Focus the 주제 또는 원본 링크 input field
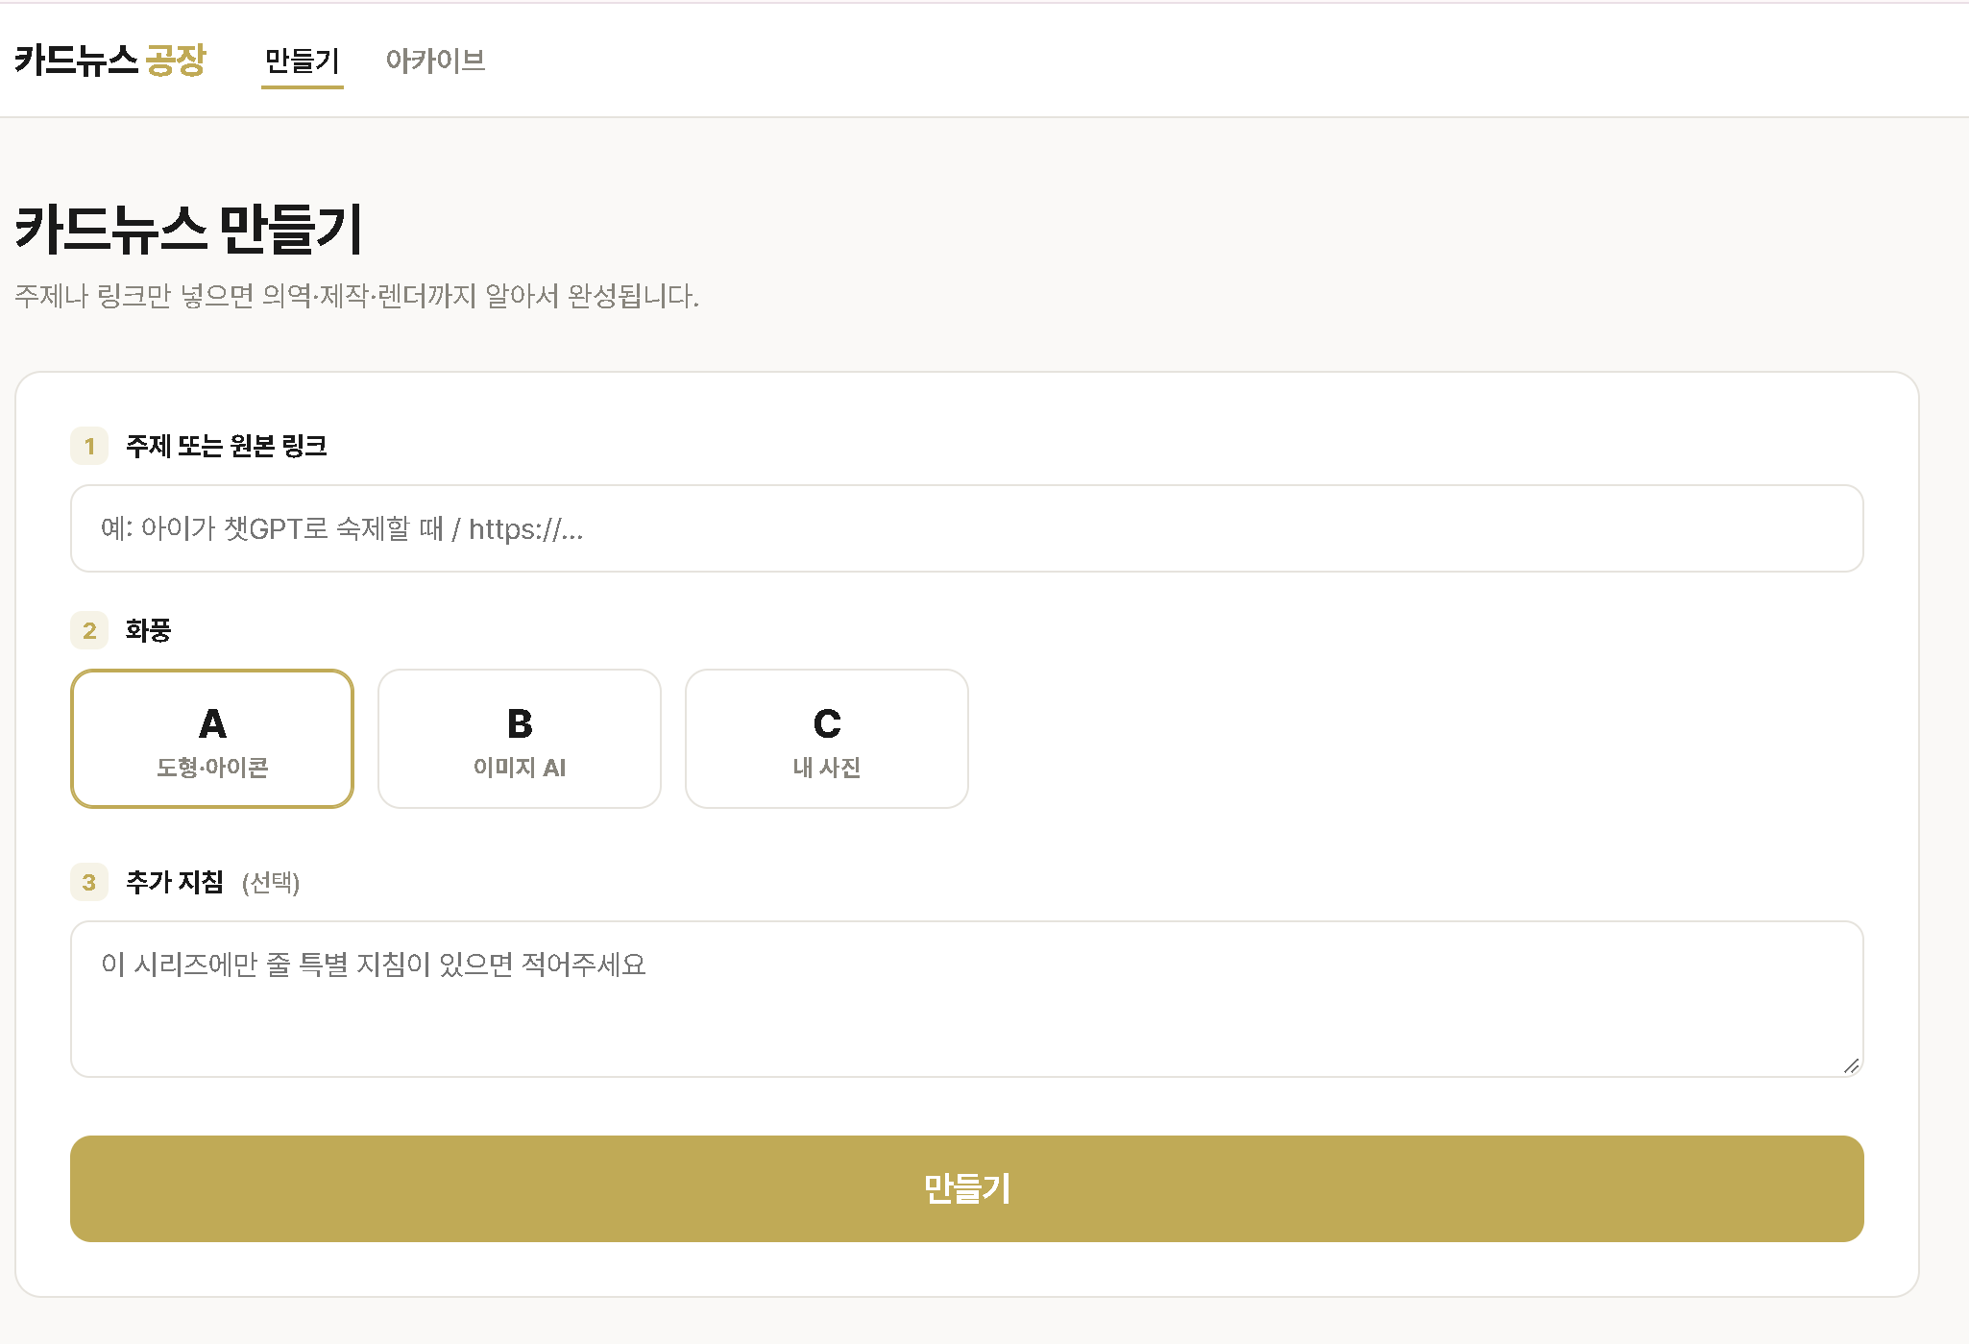1969x1344 pixels. (x=966, y=528)
